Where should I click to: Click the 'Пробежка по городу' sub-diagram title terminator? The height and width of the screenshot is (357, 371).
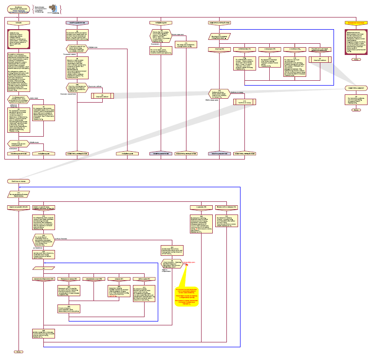point(18,180)
